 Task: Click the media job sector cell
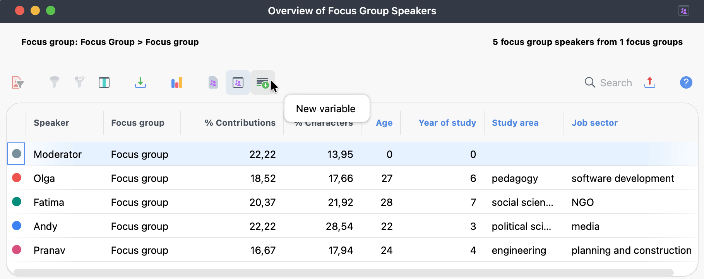pos(586,226)
